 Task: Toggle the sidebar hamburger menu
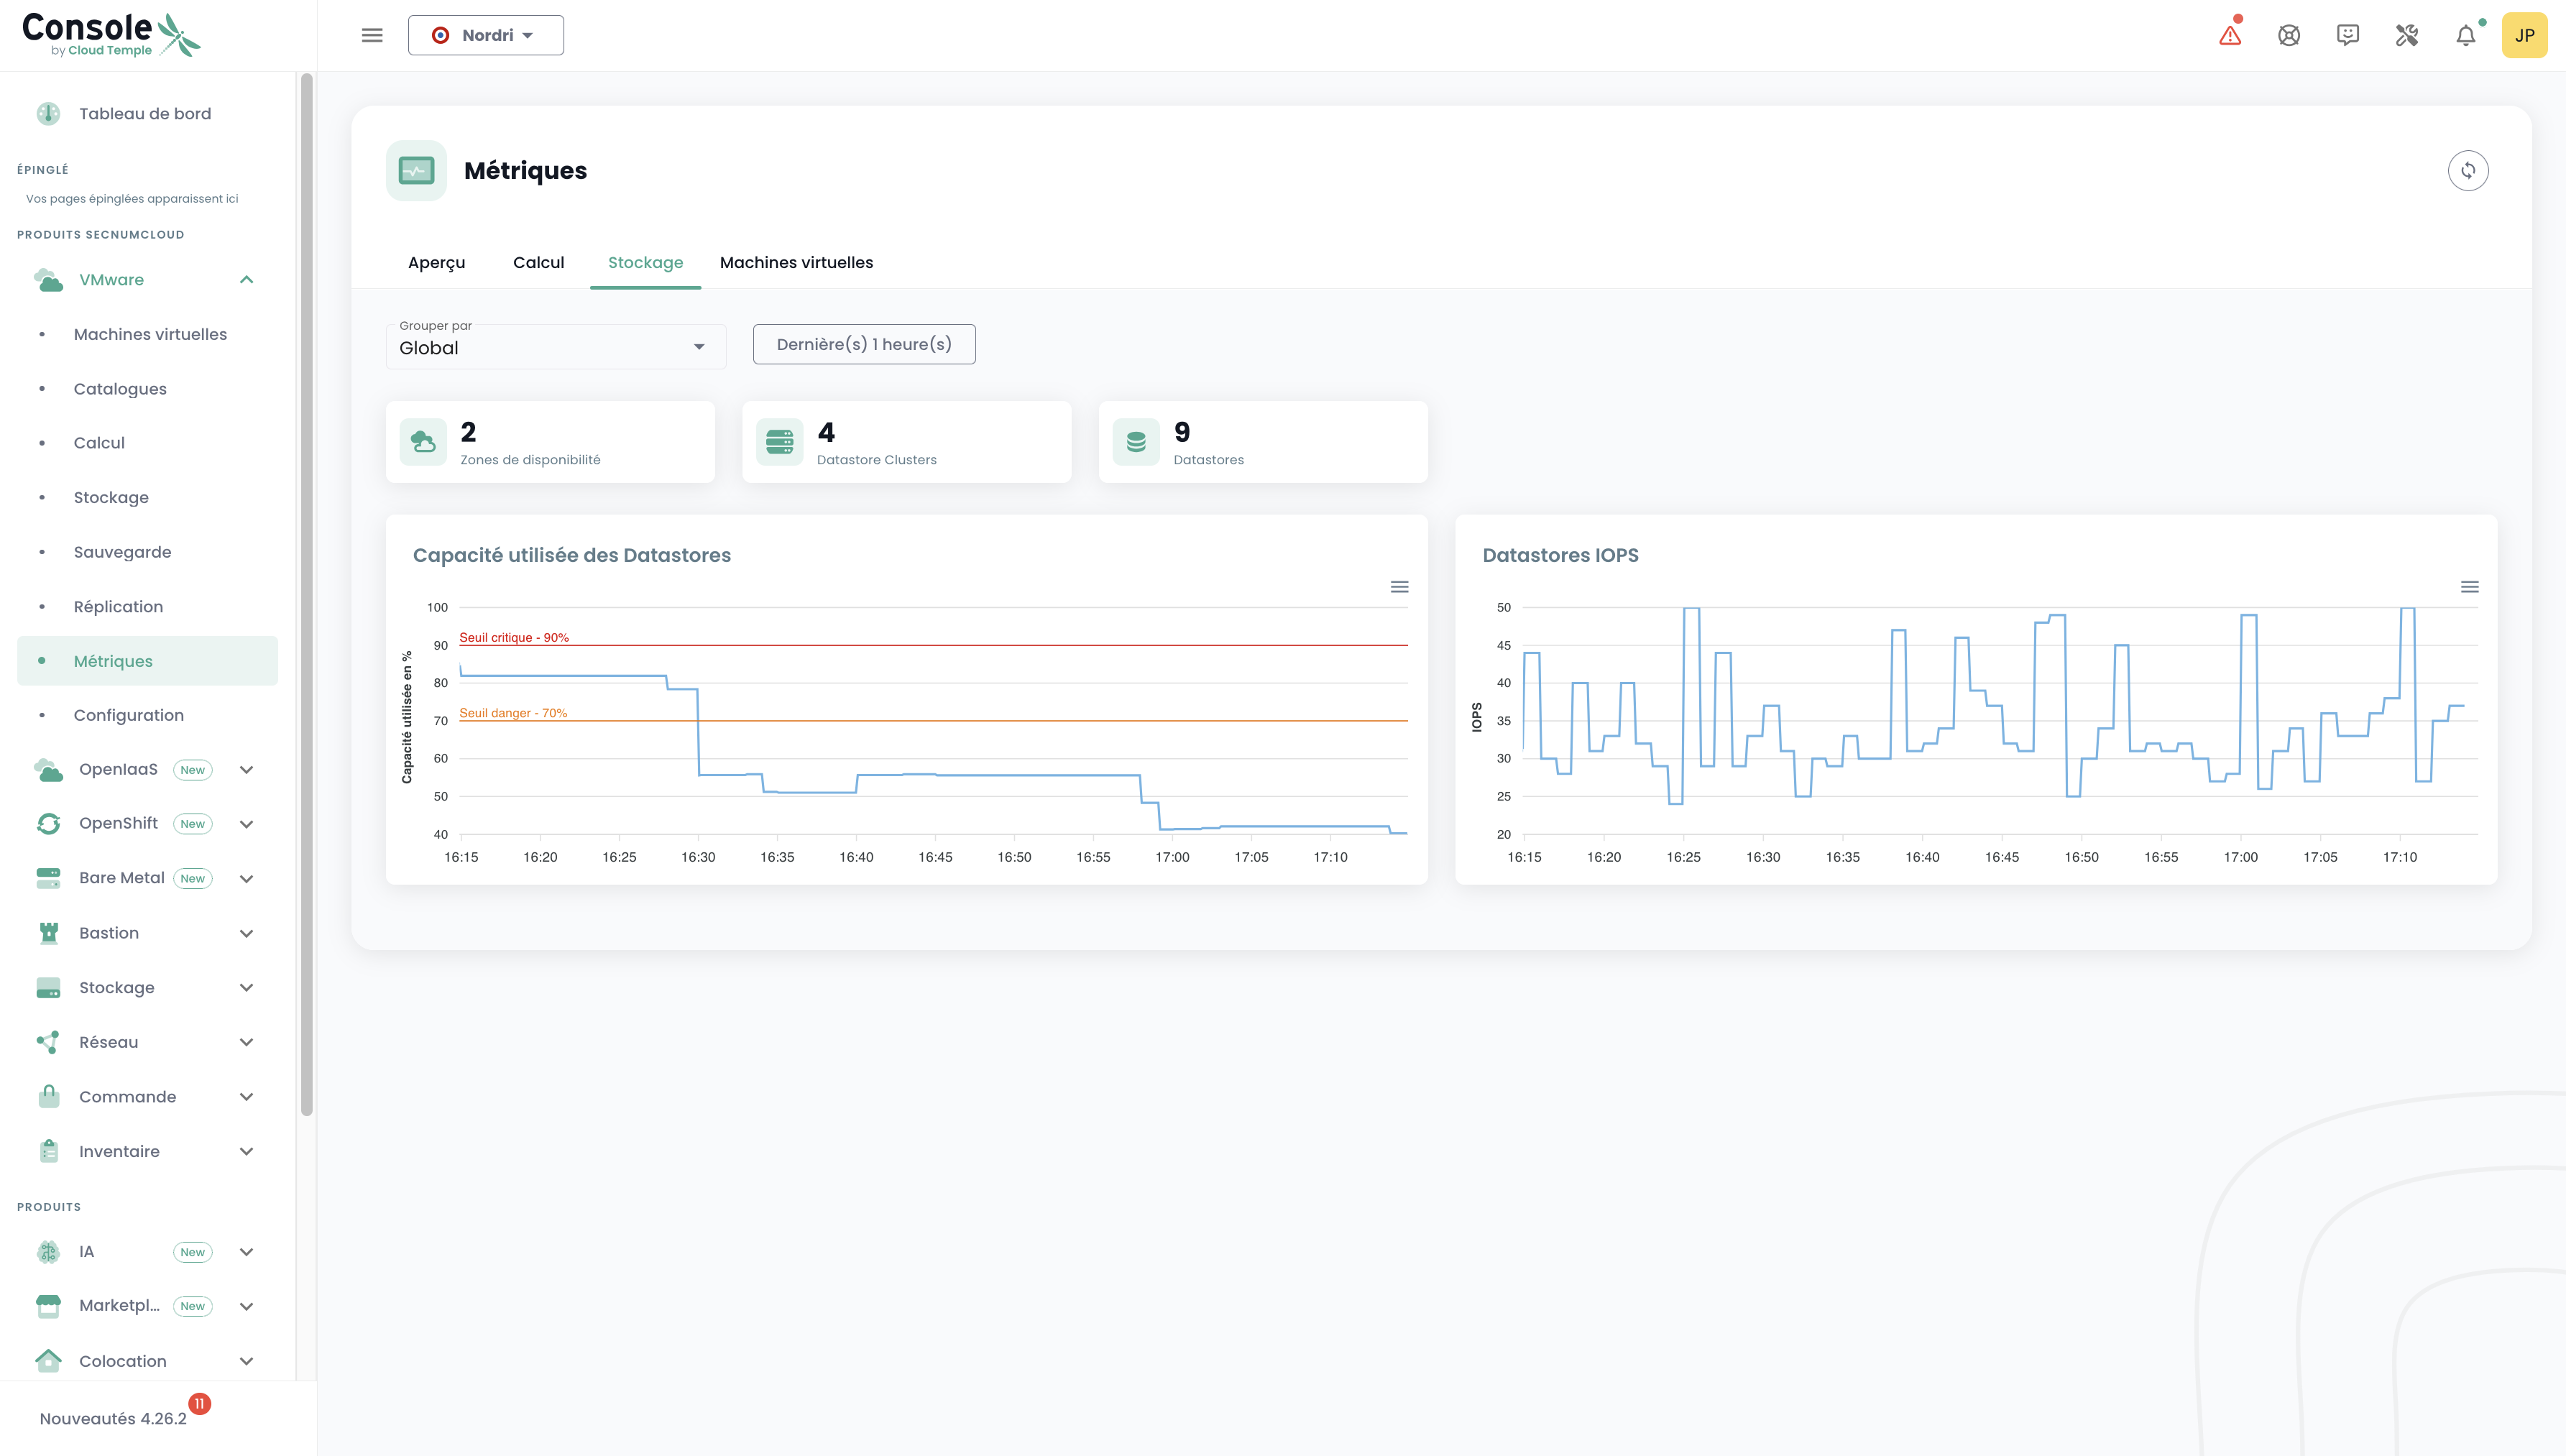[x=372, y=36]
